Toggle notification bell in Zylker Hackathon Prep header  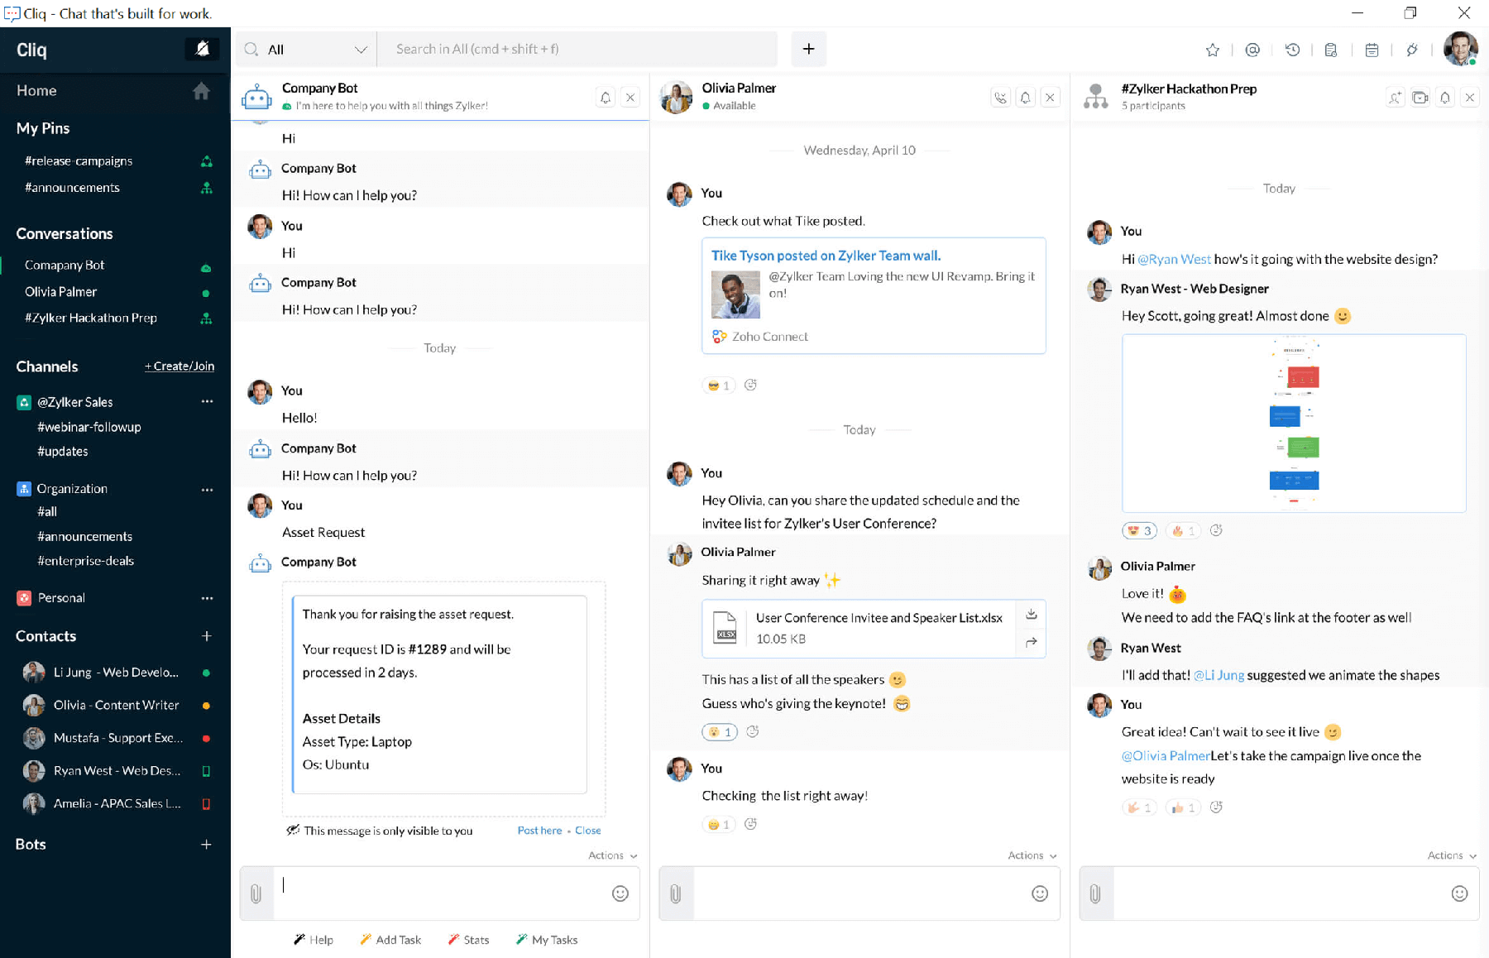pyautogui.click(x=1445, y=98)
